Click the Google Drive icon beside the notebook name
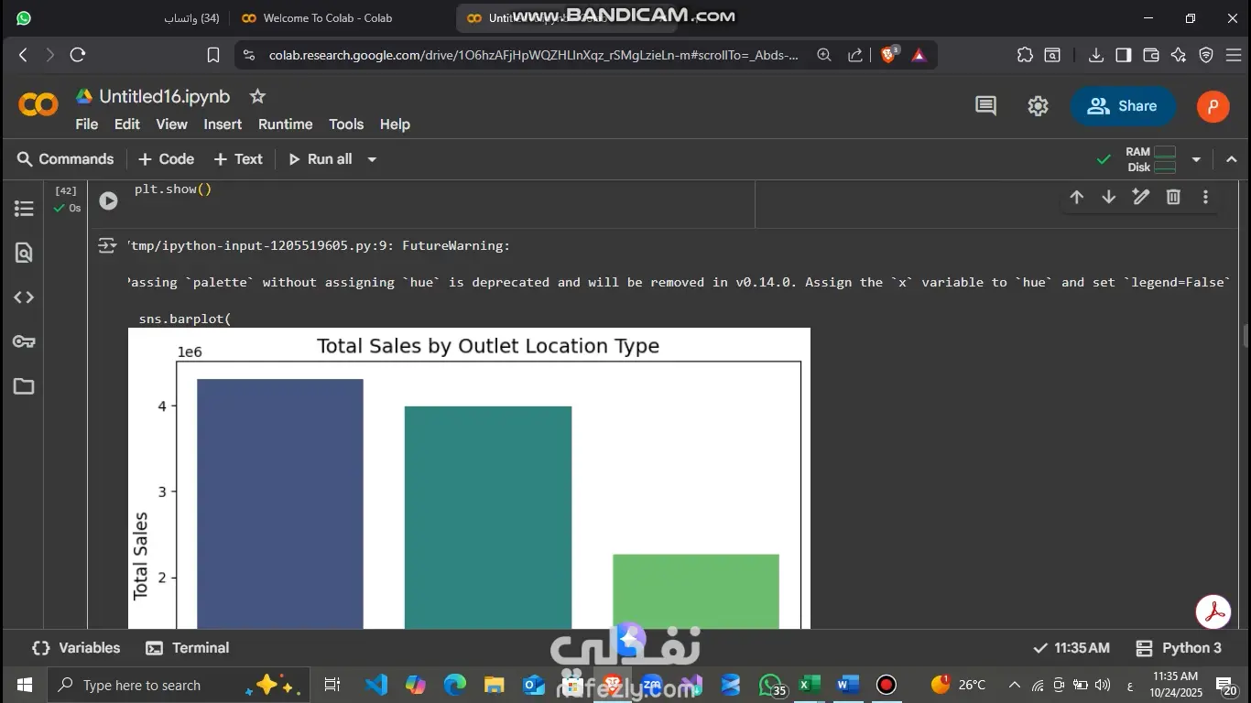Image resolution: width=1251 pixels, height=703 pixels. [84, 96]
